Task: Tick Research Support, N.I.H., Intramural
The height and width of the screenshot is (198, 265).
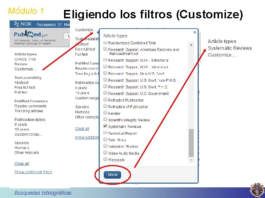Action: 105,66
